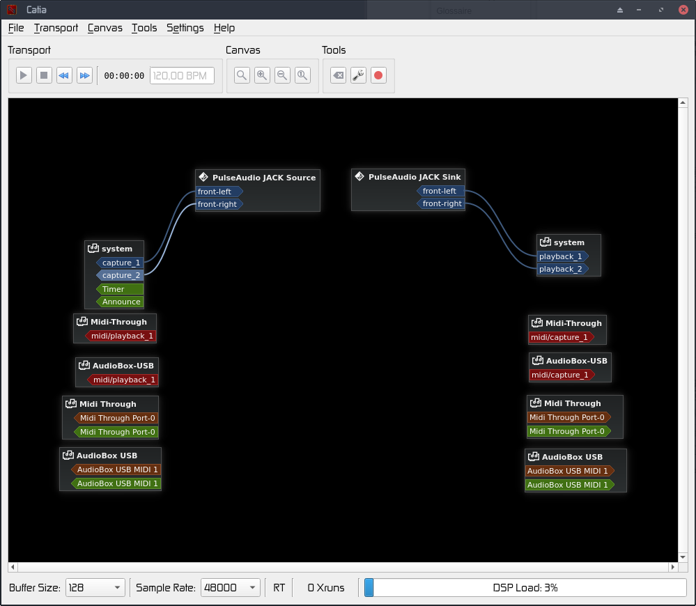Select front-right port of JACK Sink
This screenshot has width=696, height=606.
click(440, 203)
